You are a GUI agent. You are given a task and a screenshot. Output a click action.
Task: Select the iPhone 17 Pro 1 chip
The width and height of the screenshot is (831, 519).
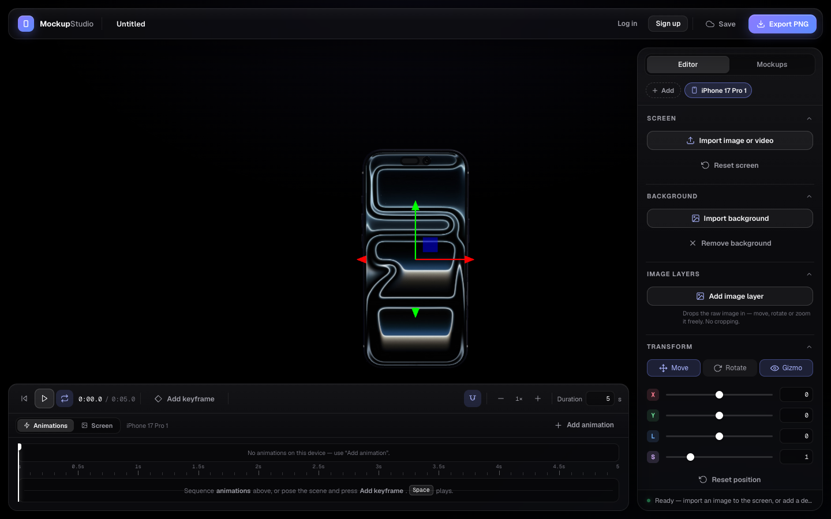[718, 91]
